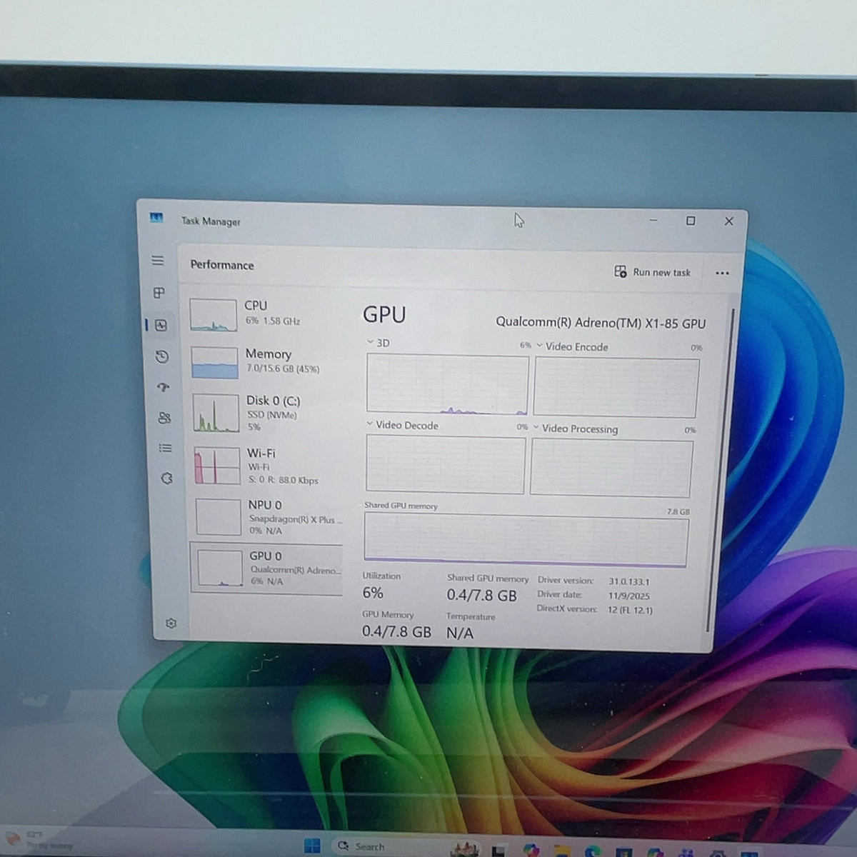857x857 pixels.
Task: Select the GPU 0 performance entry
Action: click(x=266, y=568)
